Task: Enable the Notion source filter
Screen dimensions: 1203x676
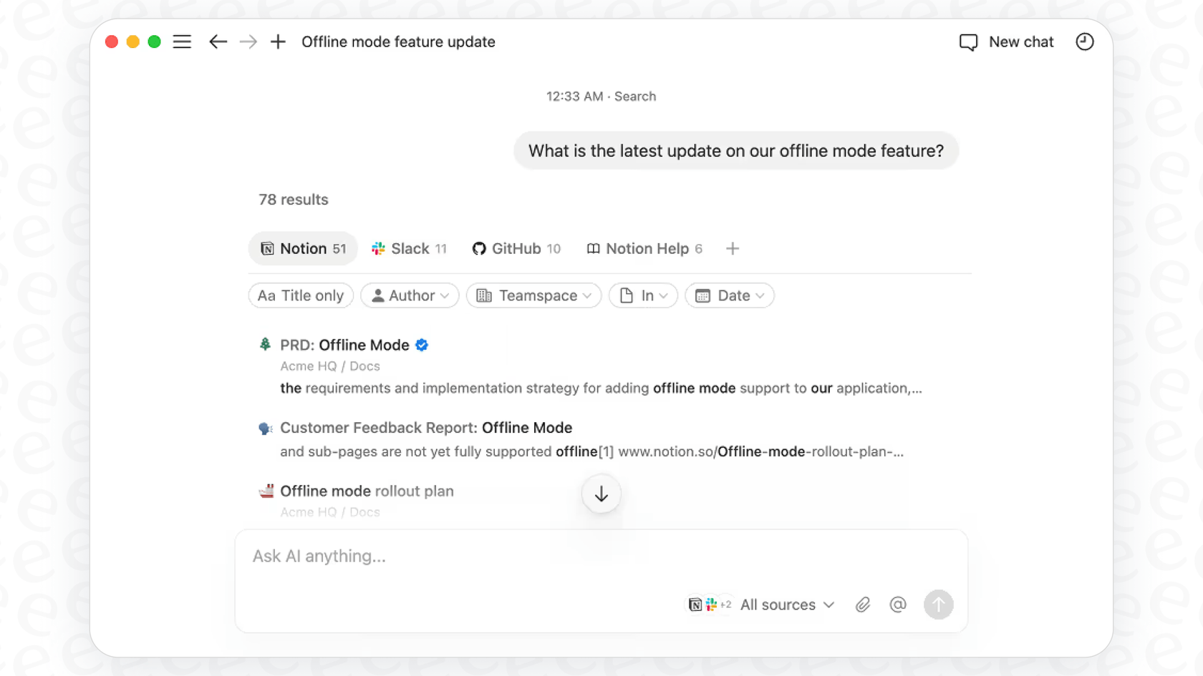Action: [302, 248]
